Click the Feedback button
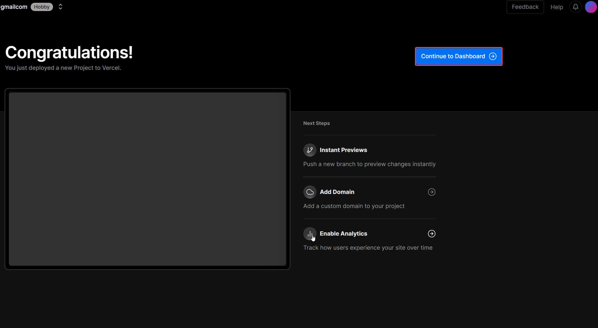Viewport: 598px width, 328px height. (x=525, y=7)
